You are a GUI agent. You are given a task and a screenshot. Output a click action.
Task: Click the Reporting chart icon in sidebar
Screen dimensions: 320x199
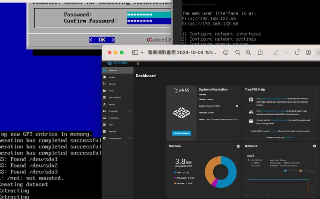pyautogui.click(x=105, y=132)
